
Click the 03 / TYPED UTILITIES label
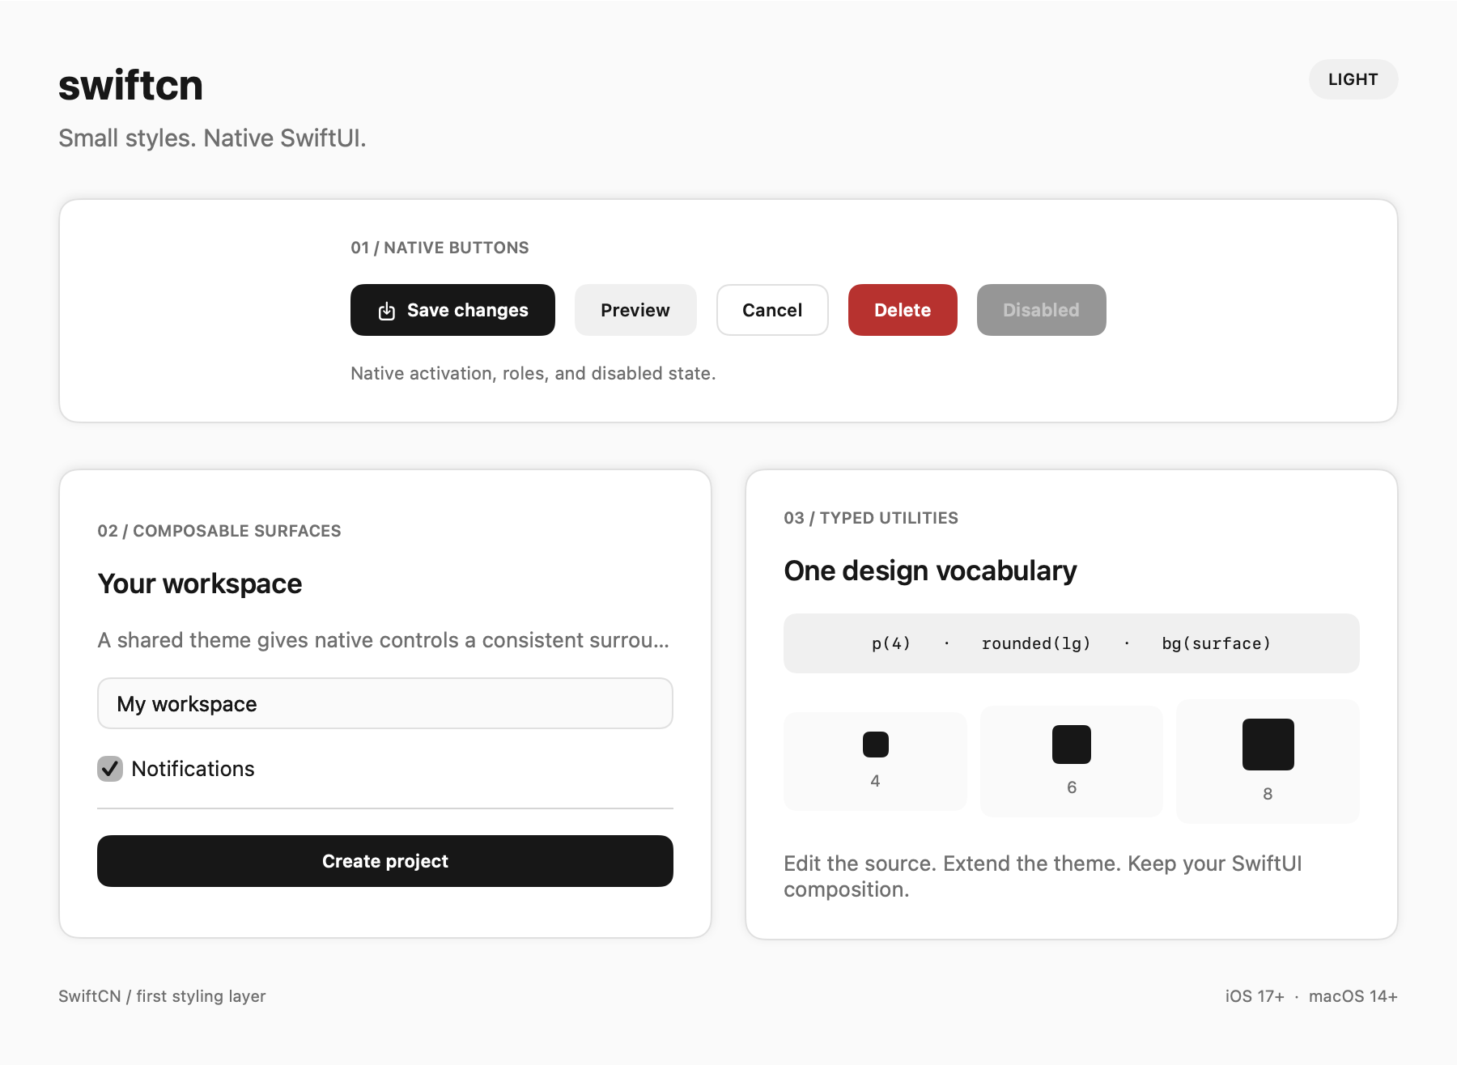871,518
